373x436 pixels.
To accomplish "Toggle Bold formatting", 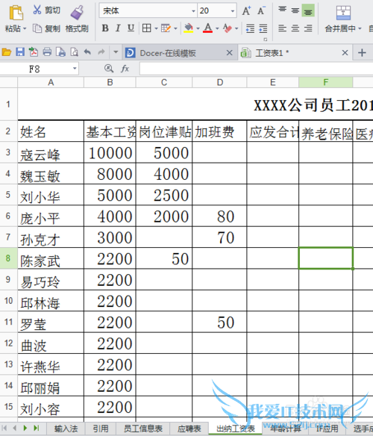I will pos(105,28).
